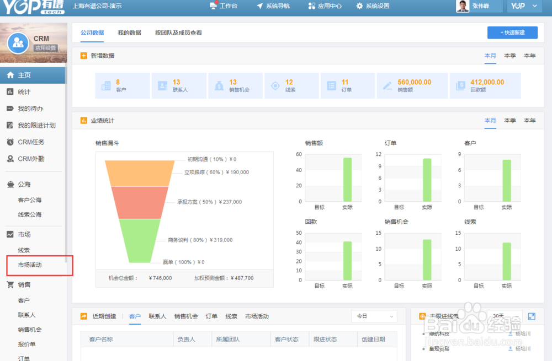
Task: Select 本年 in 业绩统计 panel
Action: 529,121
